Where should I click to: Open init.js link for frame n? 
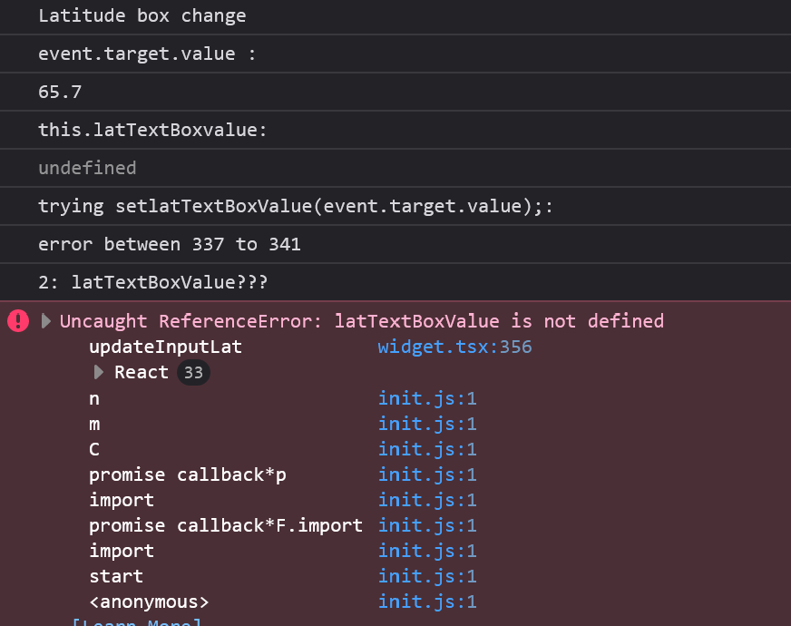point(427,398)
